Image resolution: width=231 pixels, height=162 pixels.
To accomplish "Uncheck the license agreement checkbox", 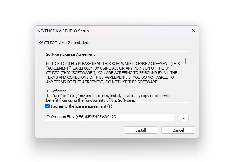I will [47, 106].
